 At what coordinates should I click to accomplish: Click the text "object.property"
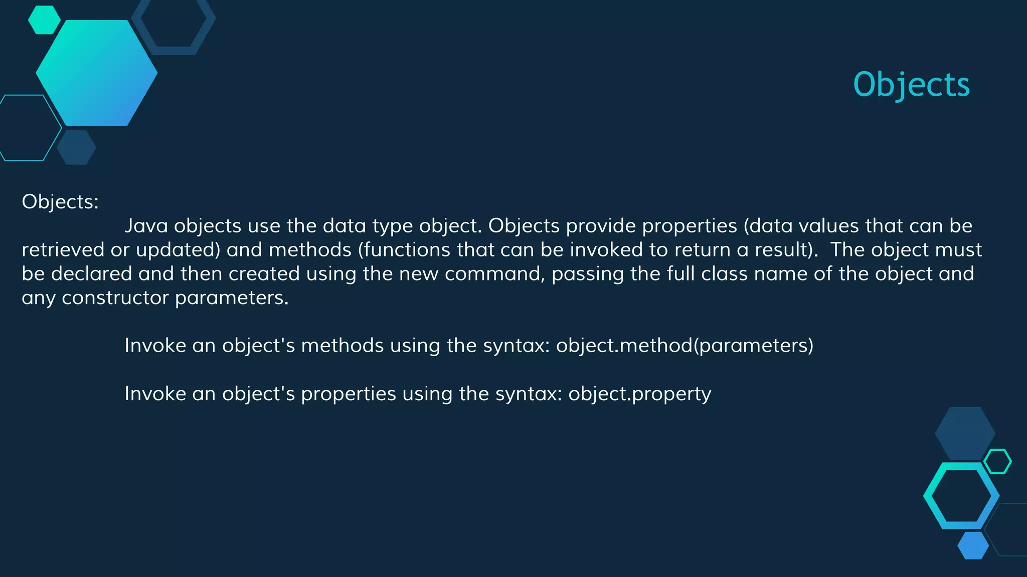[639, 394]
